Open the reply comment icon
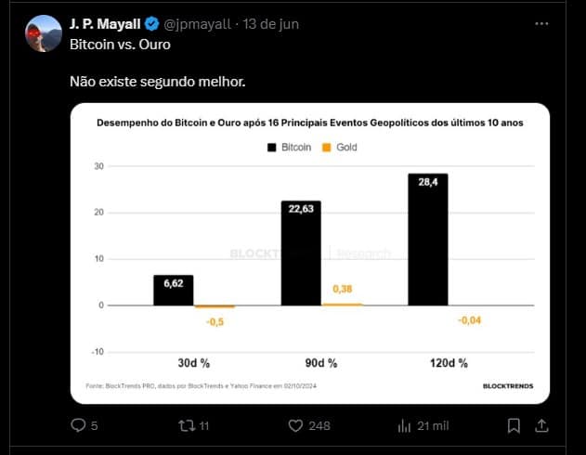 [78, 425]
